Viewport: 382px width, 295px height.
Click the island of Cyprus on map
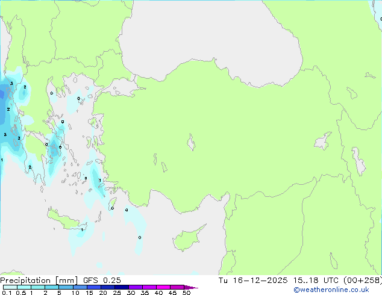click(187, 239)
